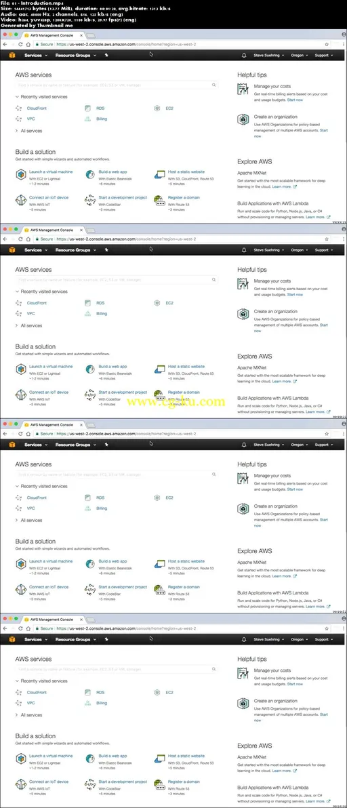Screen dimensions: 347x808
Task: Click the AWS cube logo in the top frame
Action: [12, 55]
